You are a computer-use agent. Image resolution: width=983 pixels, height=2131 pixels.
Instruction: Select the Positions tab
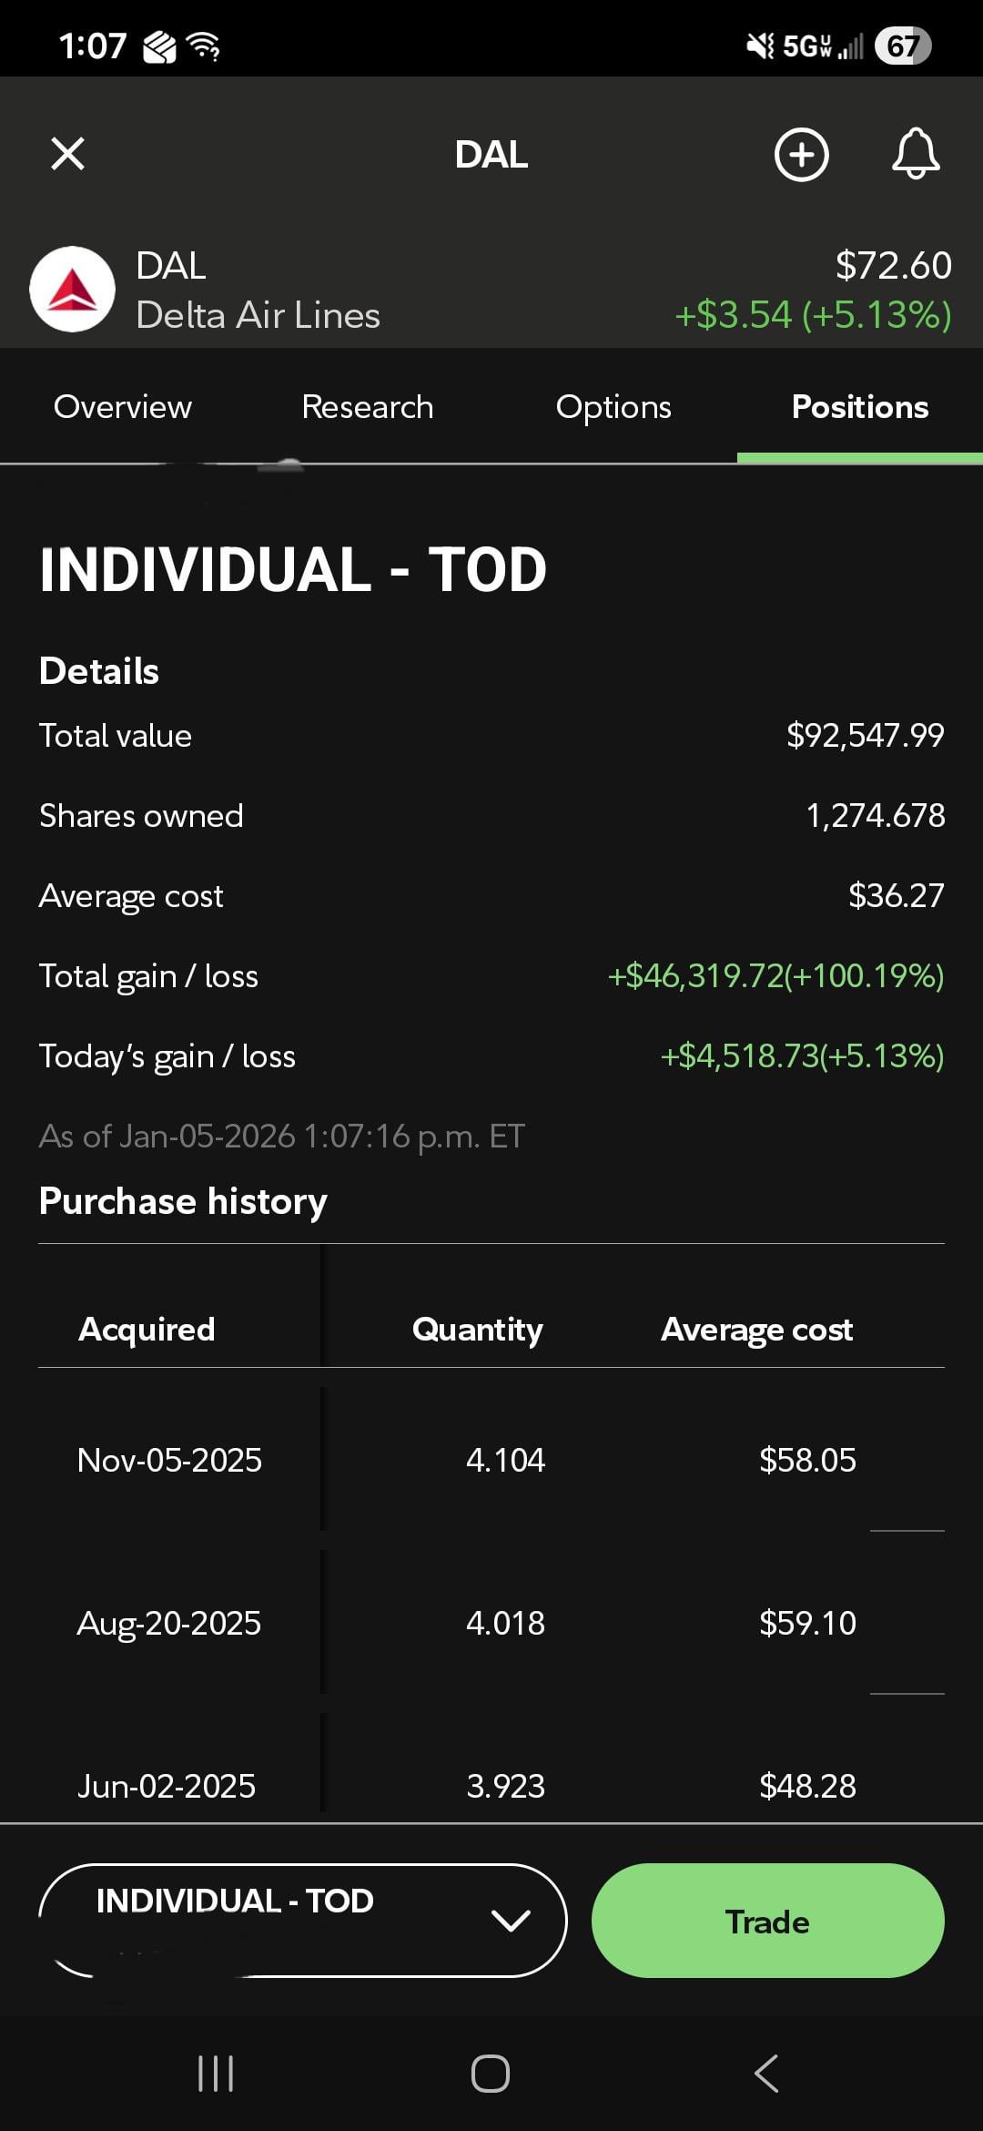[860, 407]
